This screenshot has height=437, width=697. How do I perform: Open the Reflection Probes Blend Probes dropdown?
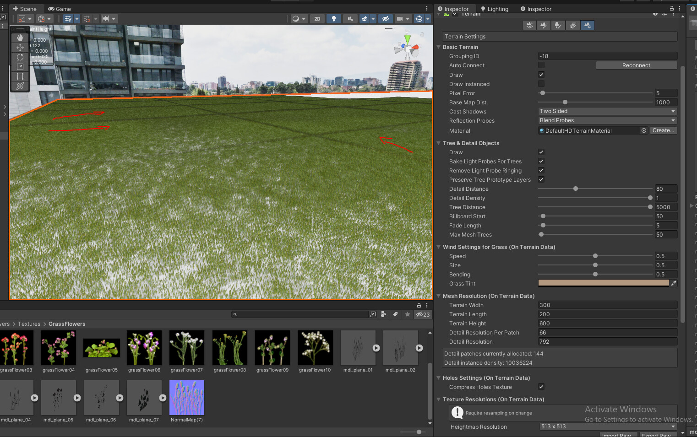point(607,120)
